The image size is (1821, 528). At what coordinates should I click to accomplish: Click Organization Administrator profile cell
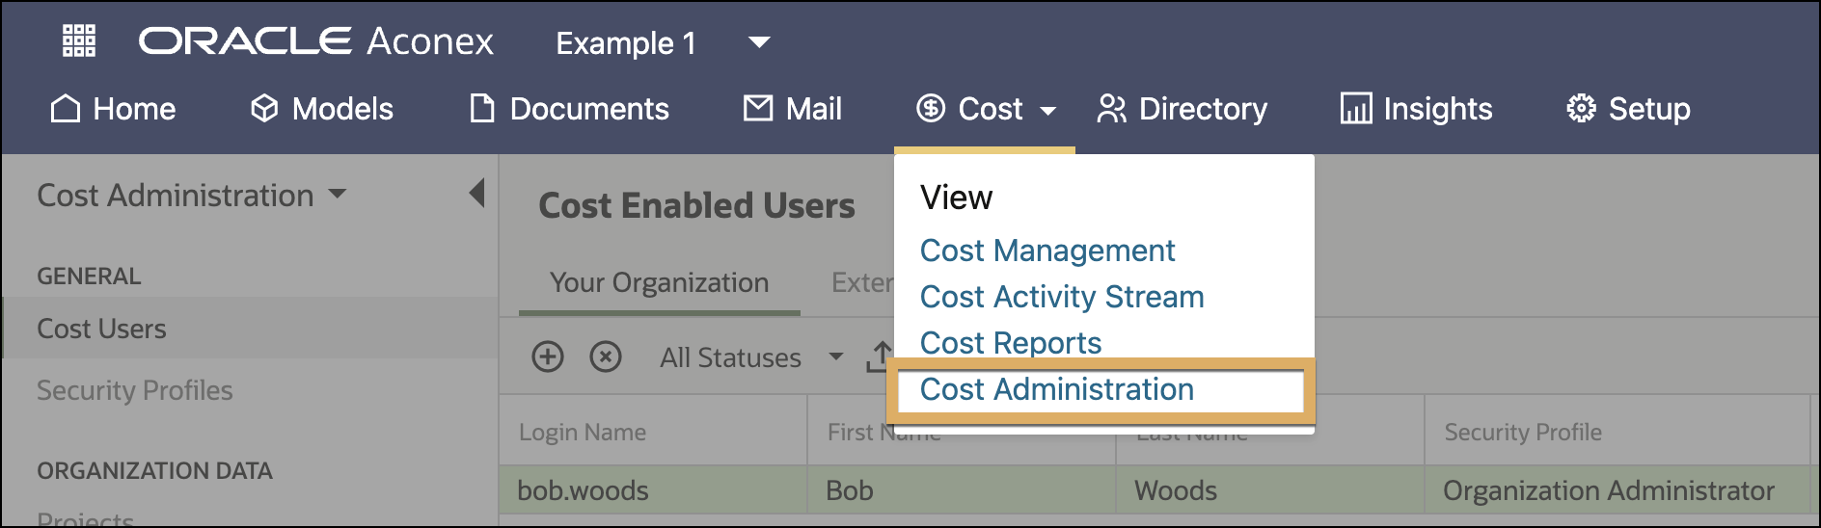pos(1617,490)
